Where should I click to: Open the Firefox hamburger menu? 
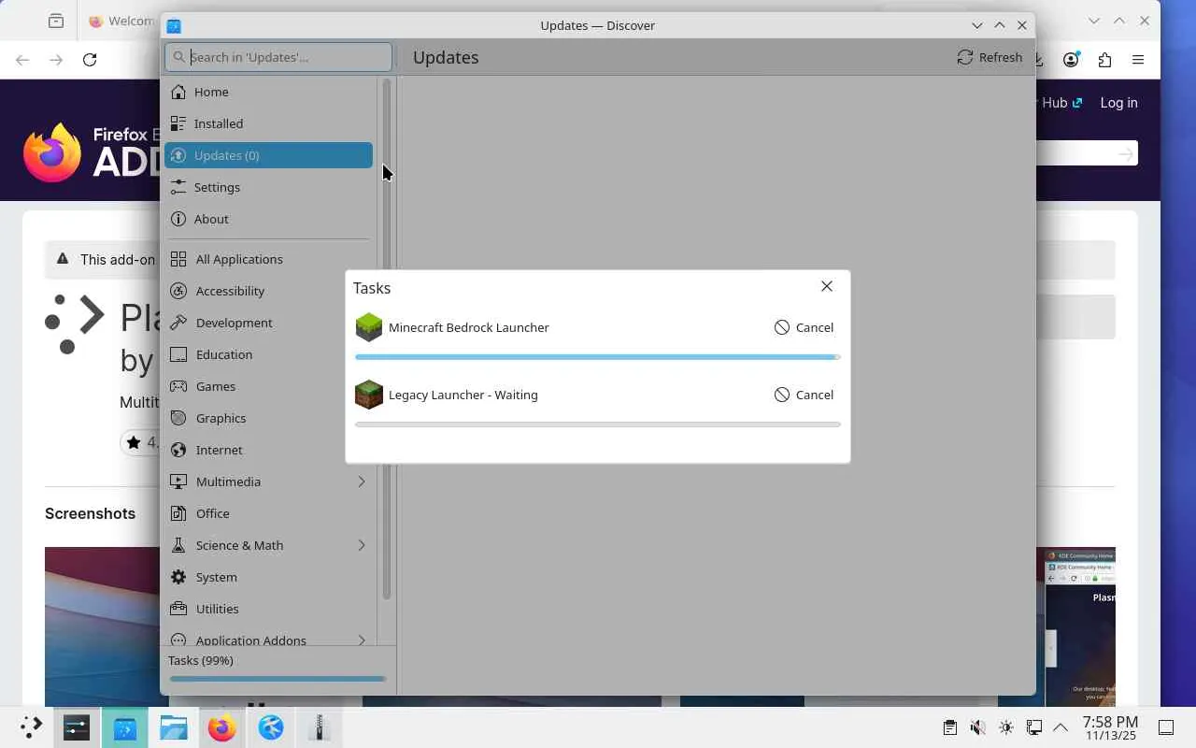1138,60
